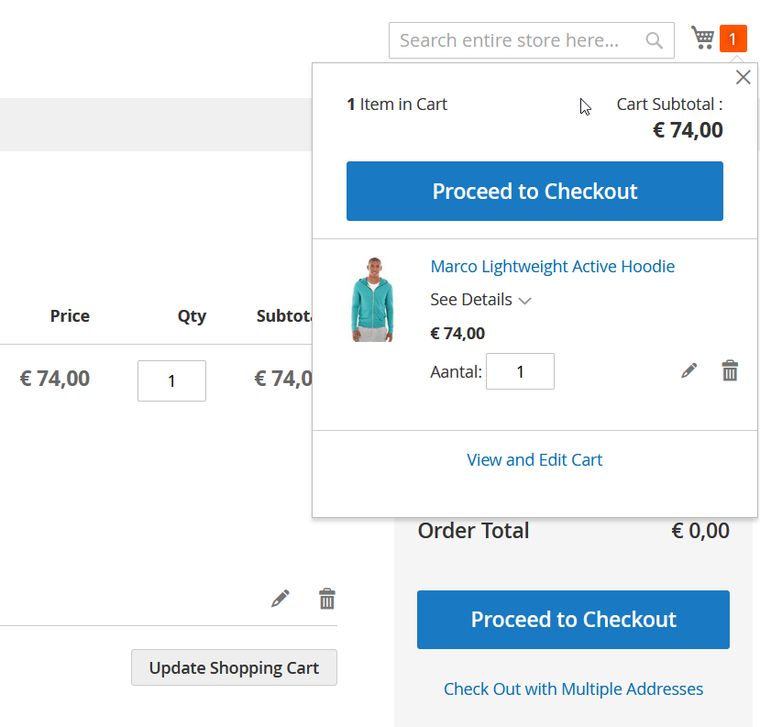Screen dimensions: 760x727
Task: Edit the cart line item with pencil icon
Action: point(281,598)
